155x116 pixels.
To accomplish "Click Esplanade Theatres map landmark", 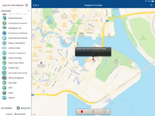I will pyautogui.click(x=81, y=35).
